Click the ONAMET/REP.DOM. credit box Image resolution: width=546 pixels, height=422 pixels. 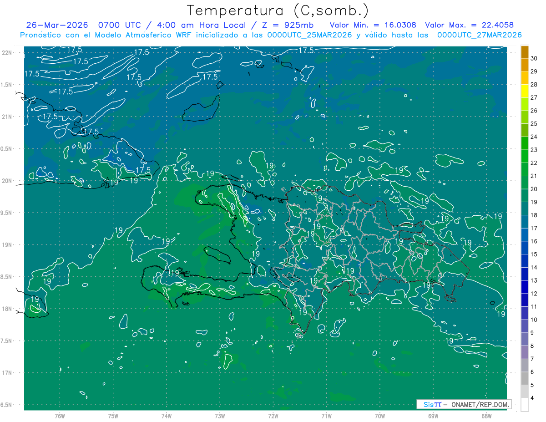[464, 404]
